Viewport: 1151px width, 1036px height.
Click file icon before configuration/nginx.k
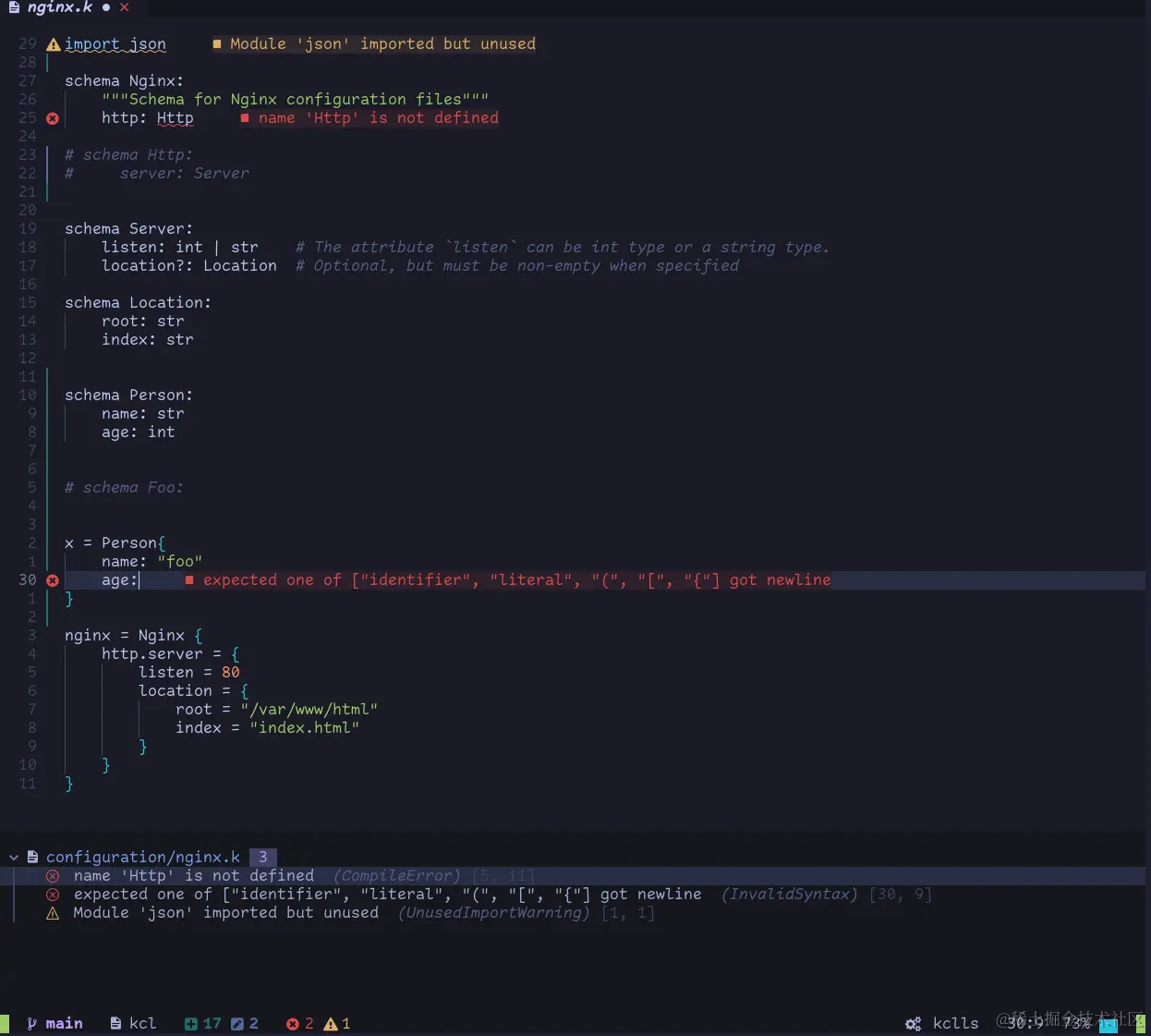[x=32, y=858]
